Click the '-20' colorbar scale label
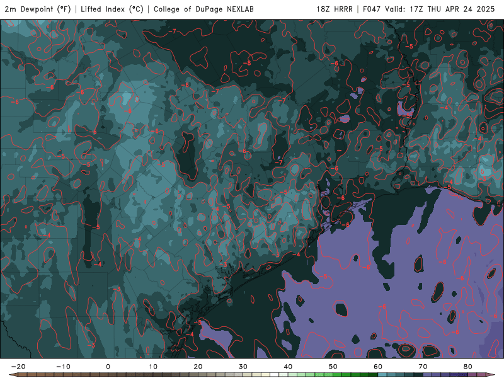 pyautogui.click(x=18, y=367)
